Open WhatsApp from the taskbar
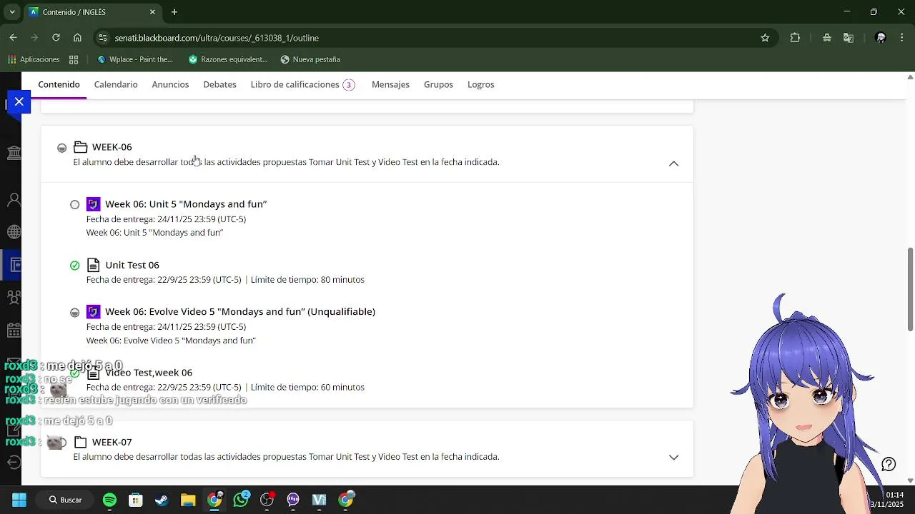 coord(241,500)
